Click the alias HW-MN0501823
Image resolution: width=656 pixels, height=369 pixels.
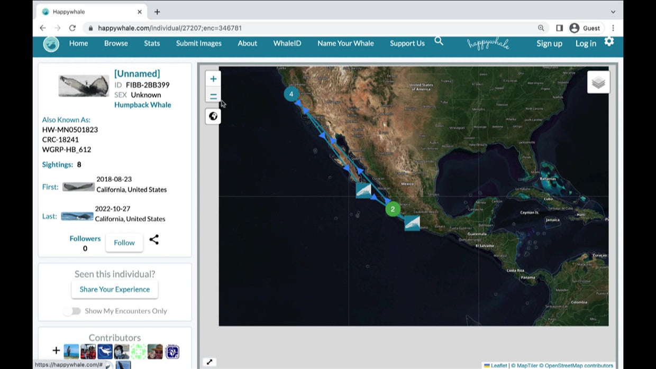(70, 130)
